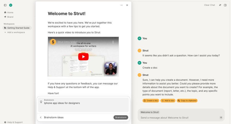
Task: Go back with the Brainstorm ideas chevron
Action: [x=41, y=117]
